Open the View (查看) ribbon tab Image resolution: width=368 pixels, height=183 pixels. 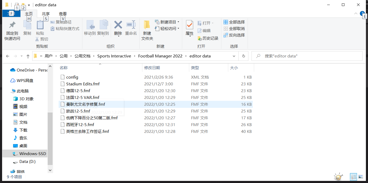coord(63,14)
